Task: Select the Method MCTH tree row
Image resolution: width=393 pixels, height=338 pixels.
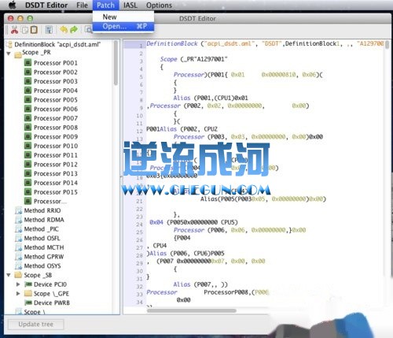Action: coord(44,247)
